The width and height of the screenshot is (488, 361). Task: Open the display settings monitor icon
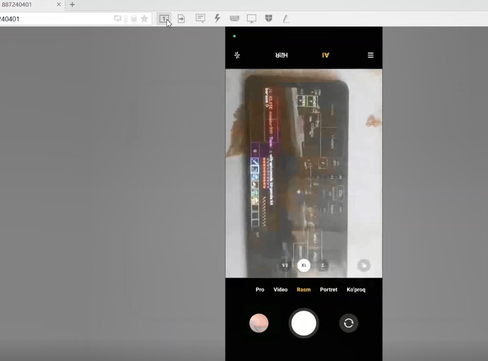tap(251, 19)
